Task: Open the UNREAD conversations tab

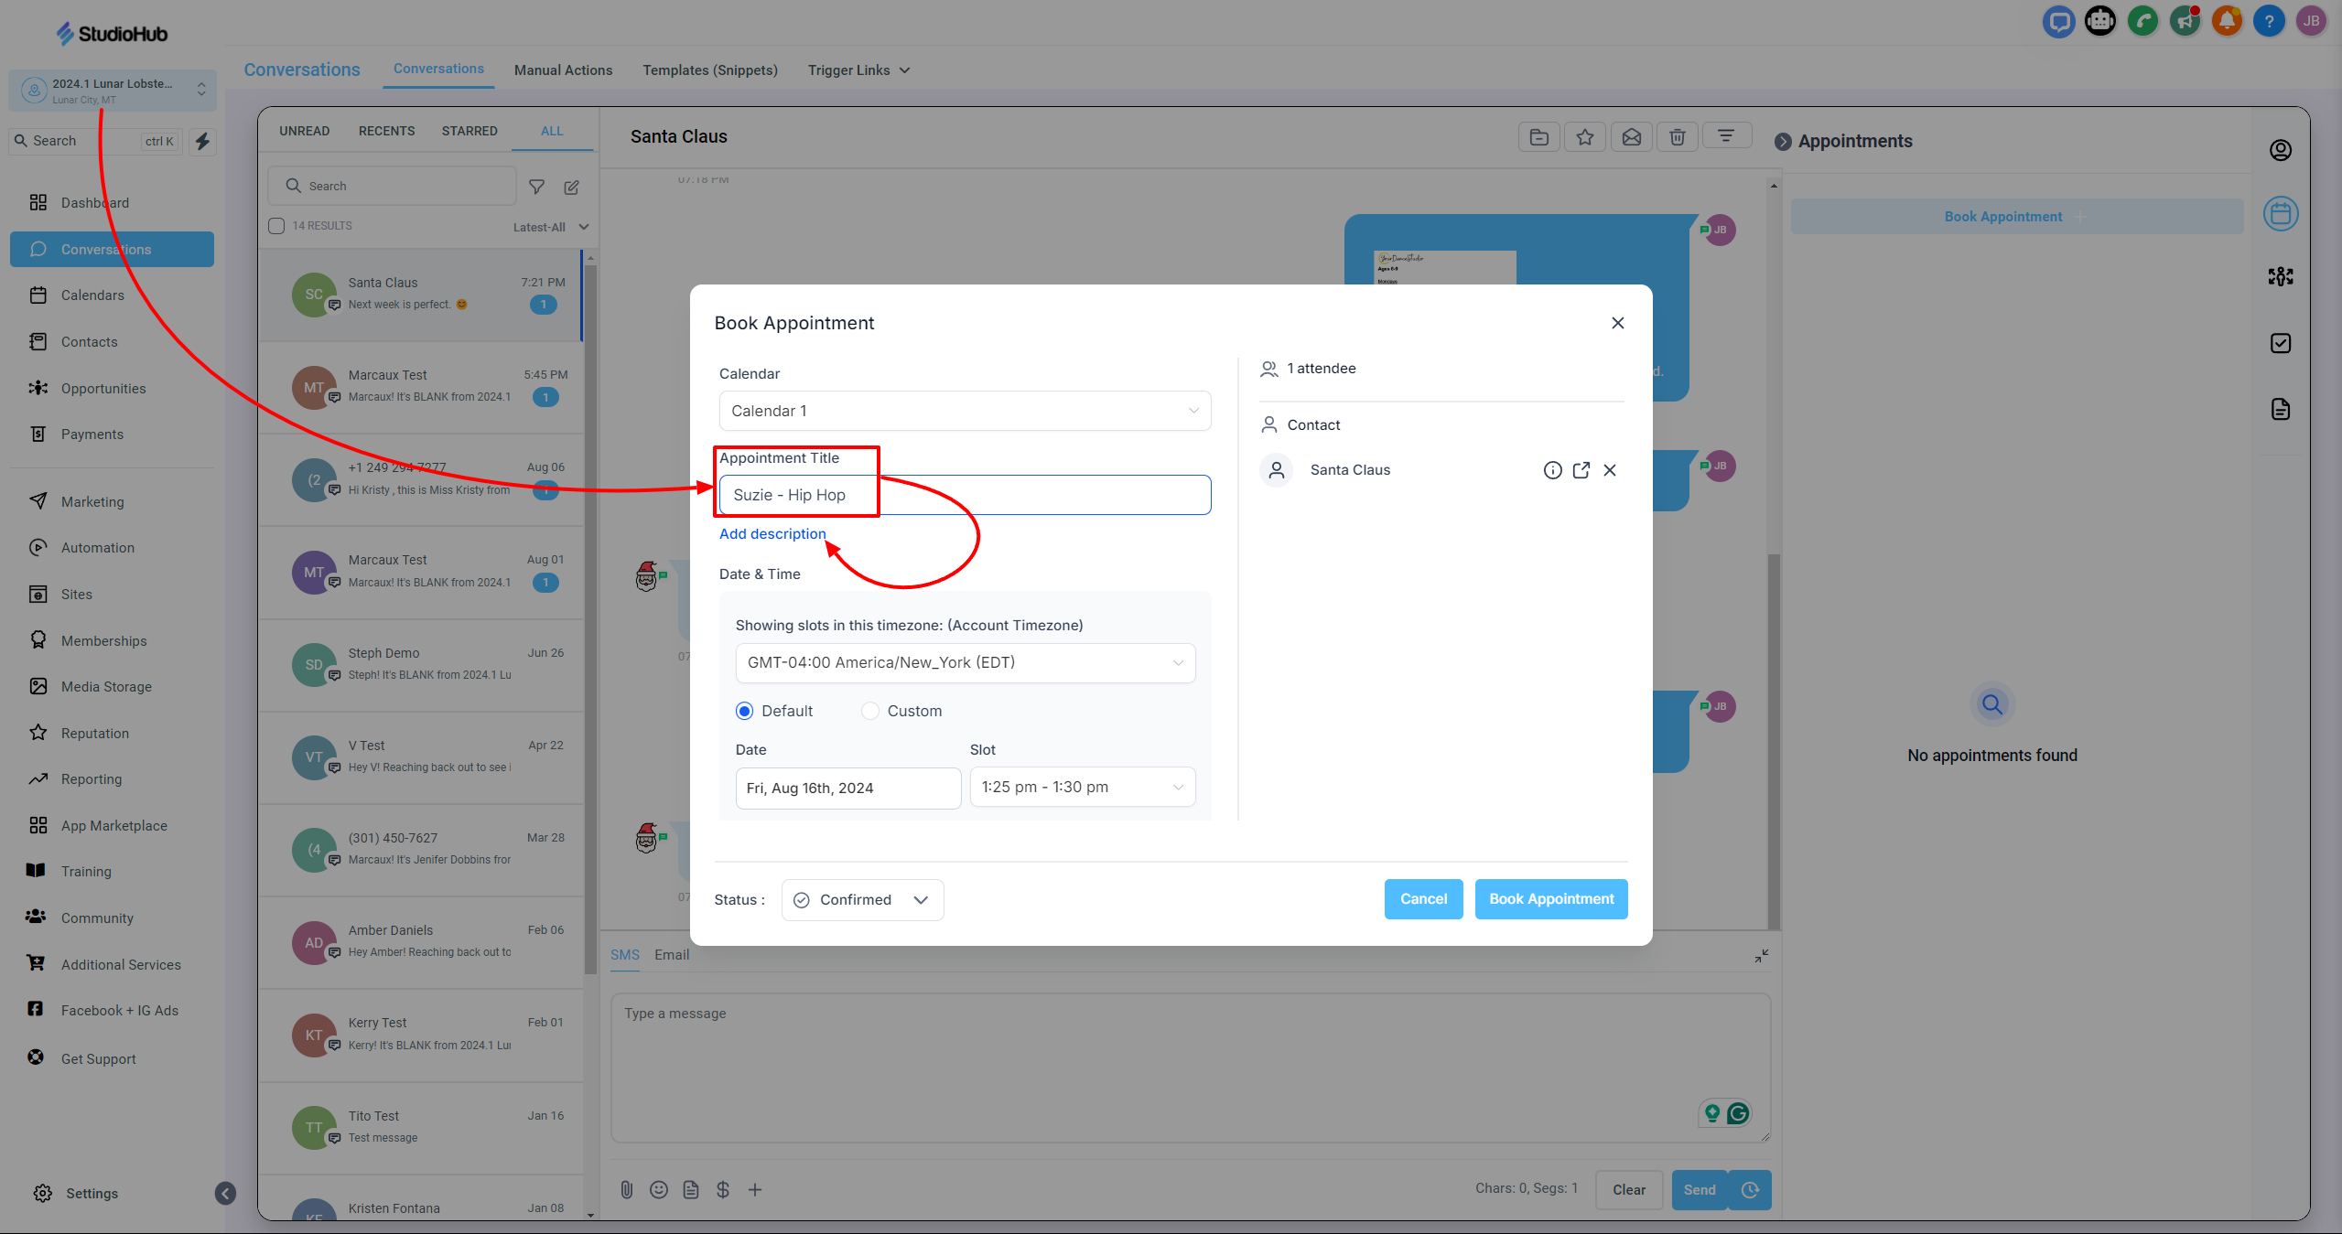Action: 304,131
